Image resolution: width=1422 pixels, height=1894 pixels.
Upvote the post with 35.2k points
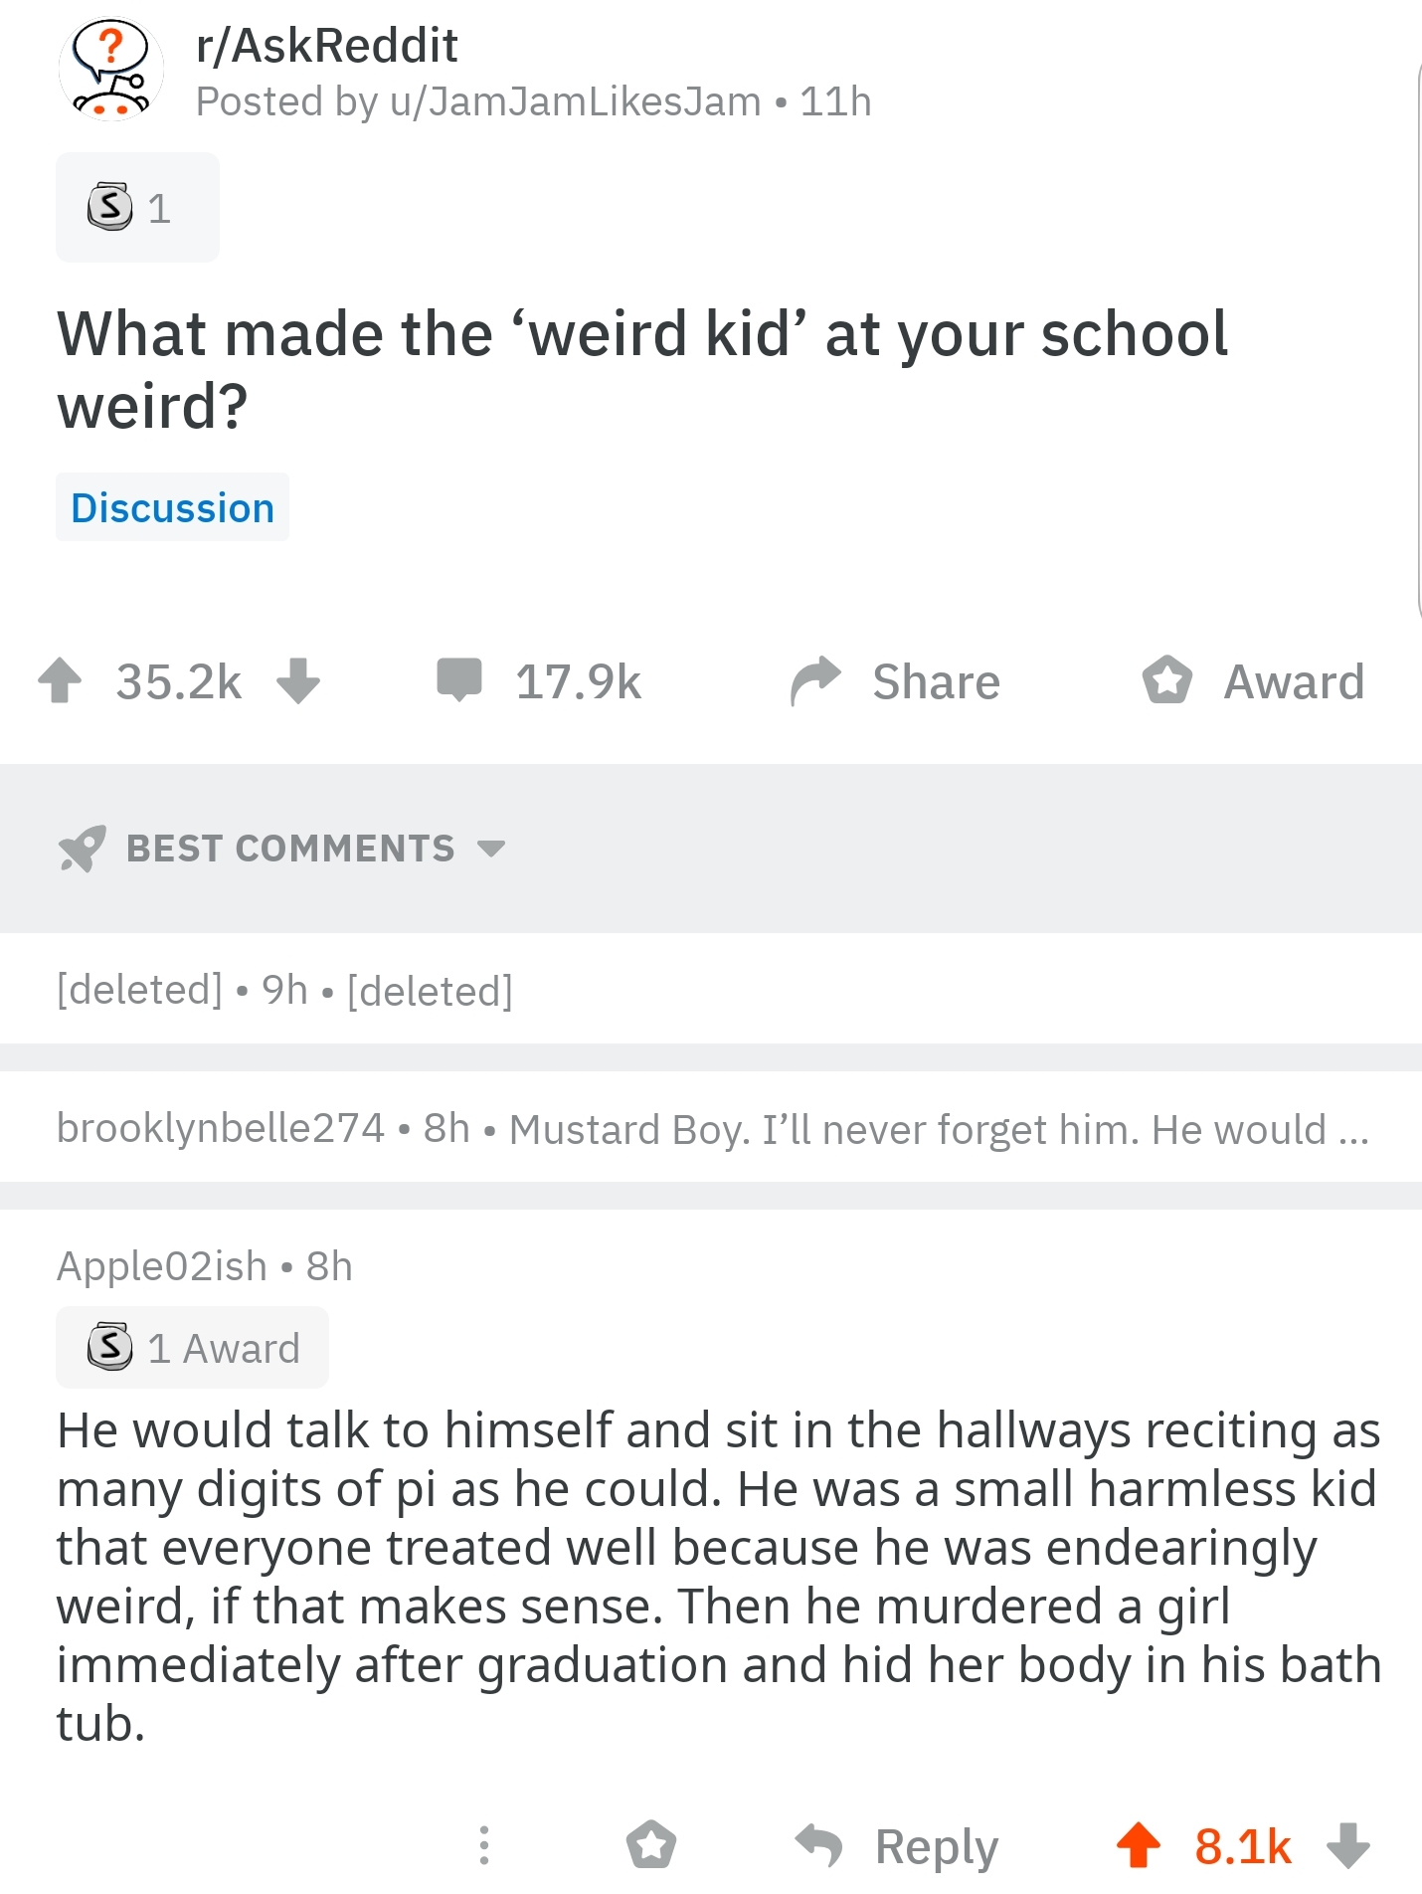[x=60, y=681]
